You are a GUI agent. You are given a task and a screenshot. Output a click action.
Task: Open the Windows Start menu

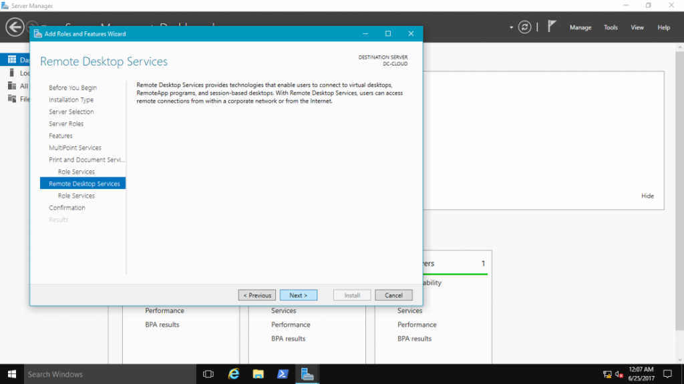[11, 374]
